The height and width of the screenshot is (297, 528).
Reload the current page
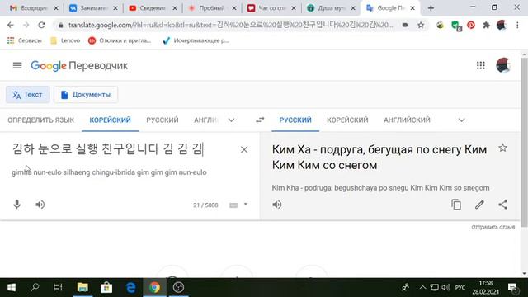(41, 25)
